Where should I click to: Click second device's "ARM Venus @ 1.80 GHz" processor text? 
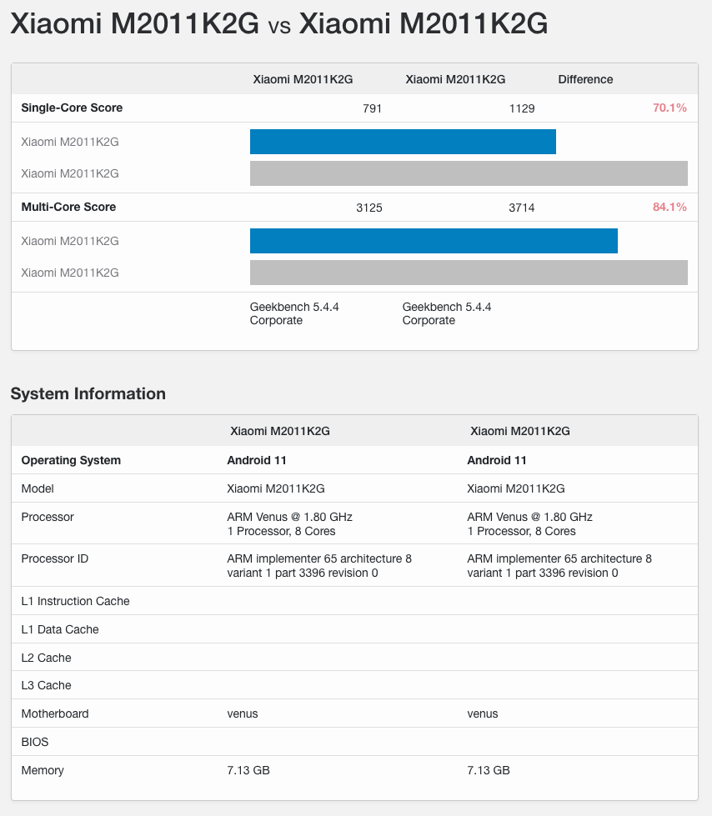click(530, 517)
